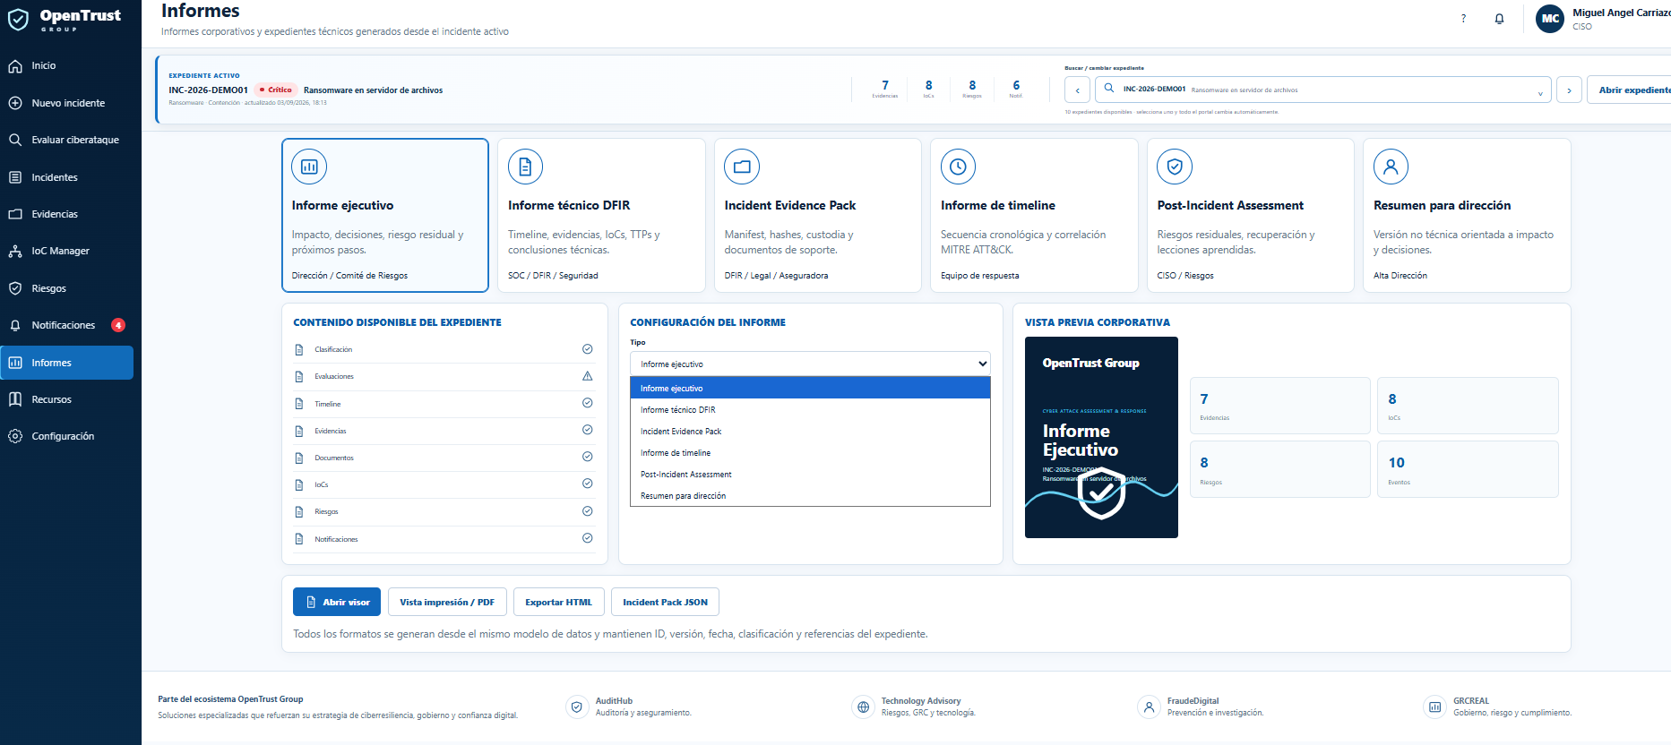Click the Evaluaciones warning triangle icon
The height and width of the screenshot is (745, 1671).
588,376
